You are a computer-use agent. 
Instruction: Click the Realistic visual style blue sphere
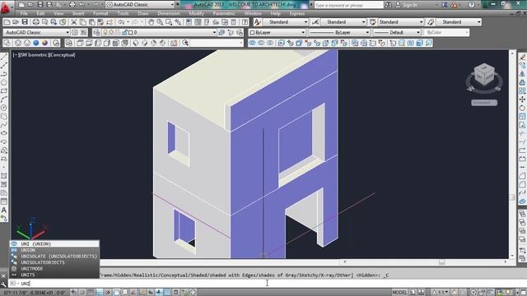click(x=36, y=43)
